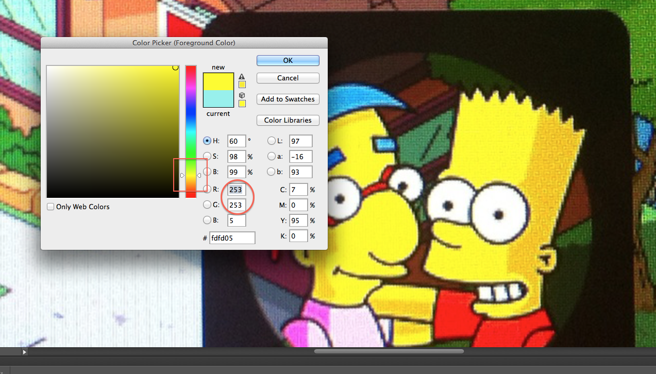656x374 pixels.
Task: Enable the Only Web Colors checkbox
Action: point(51,207)
